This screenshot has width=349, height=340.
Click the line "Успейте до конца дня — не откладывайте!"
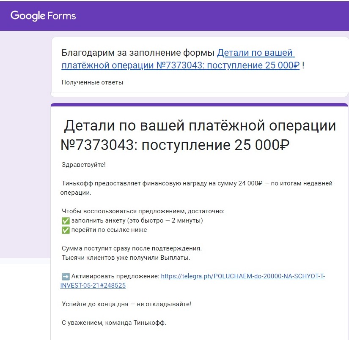[126, 304]
